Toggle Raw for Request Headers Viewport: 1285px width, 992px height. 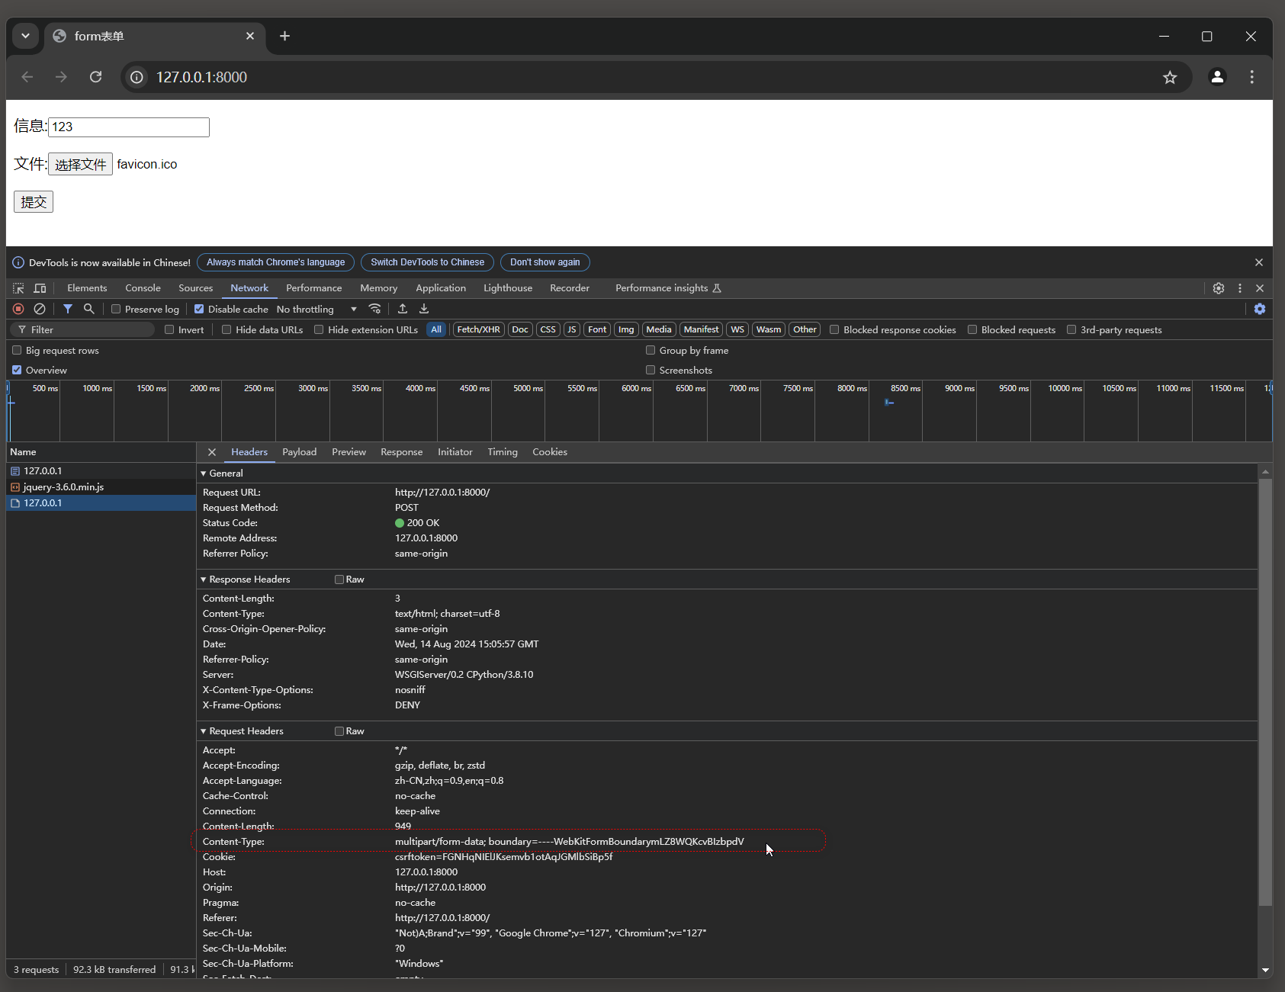tap(339, 731)
